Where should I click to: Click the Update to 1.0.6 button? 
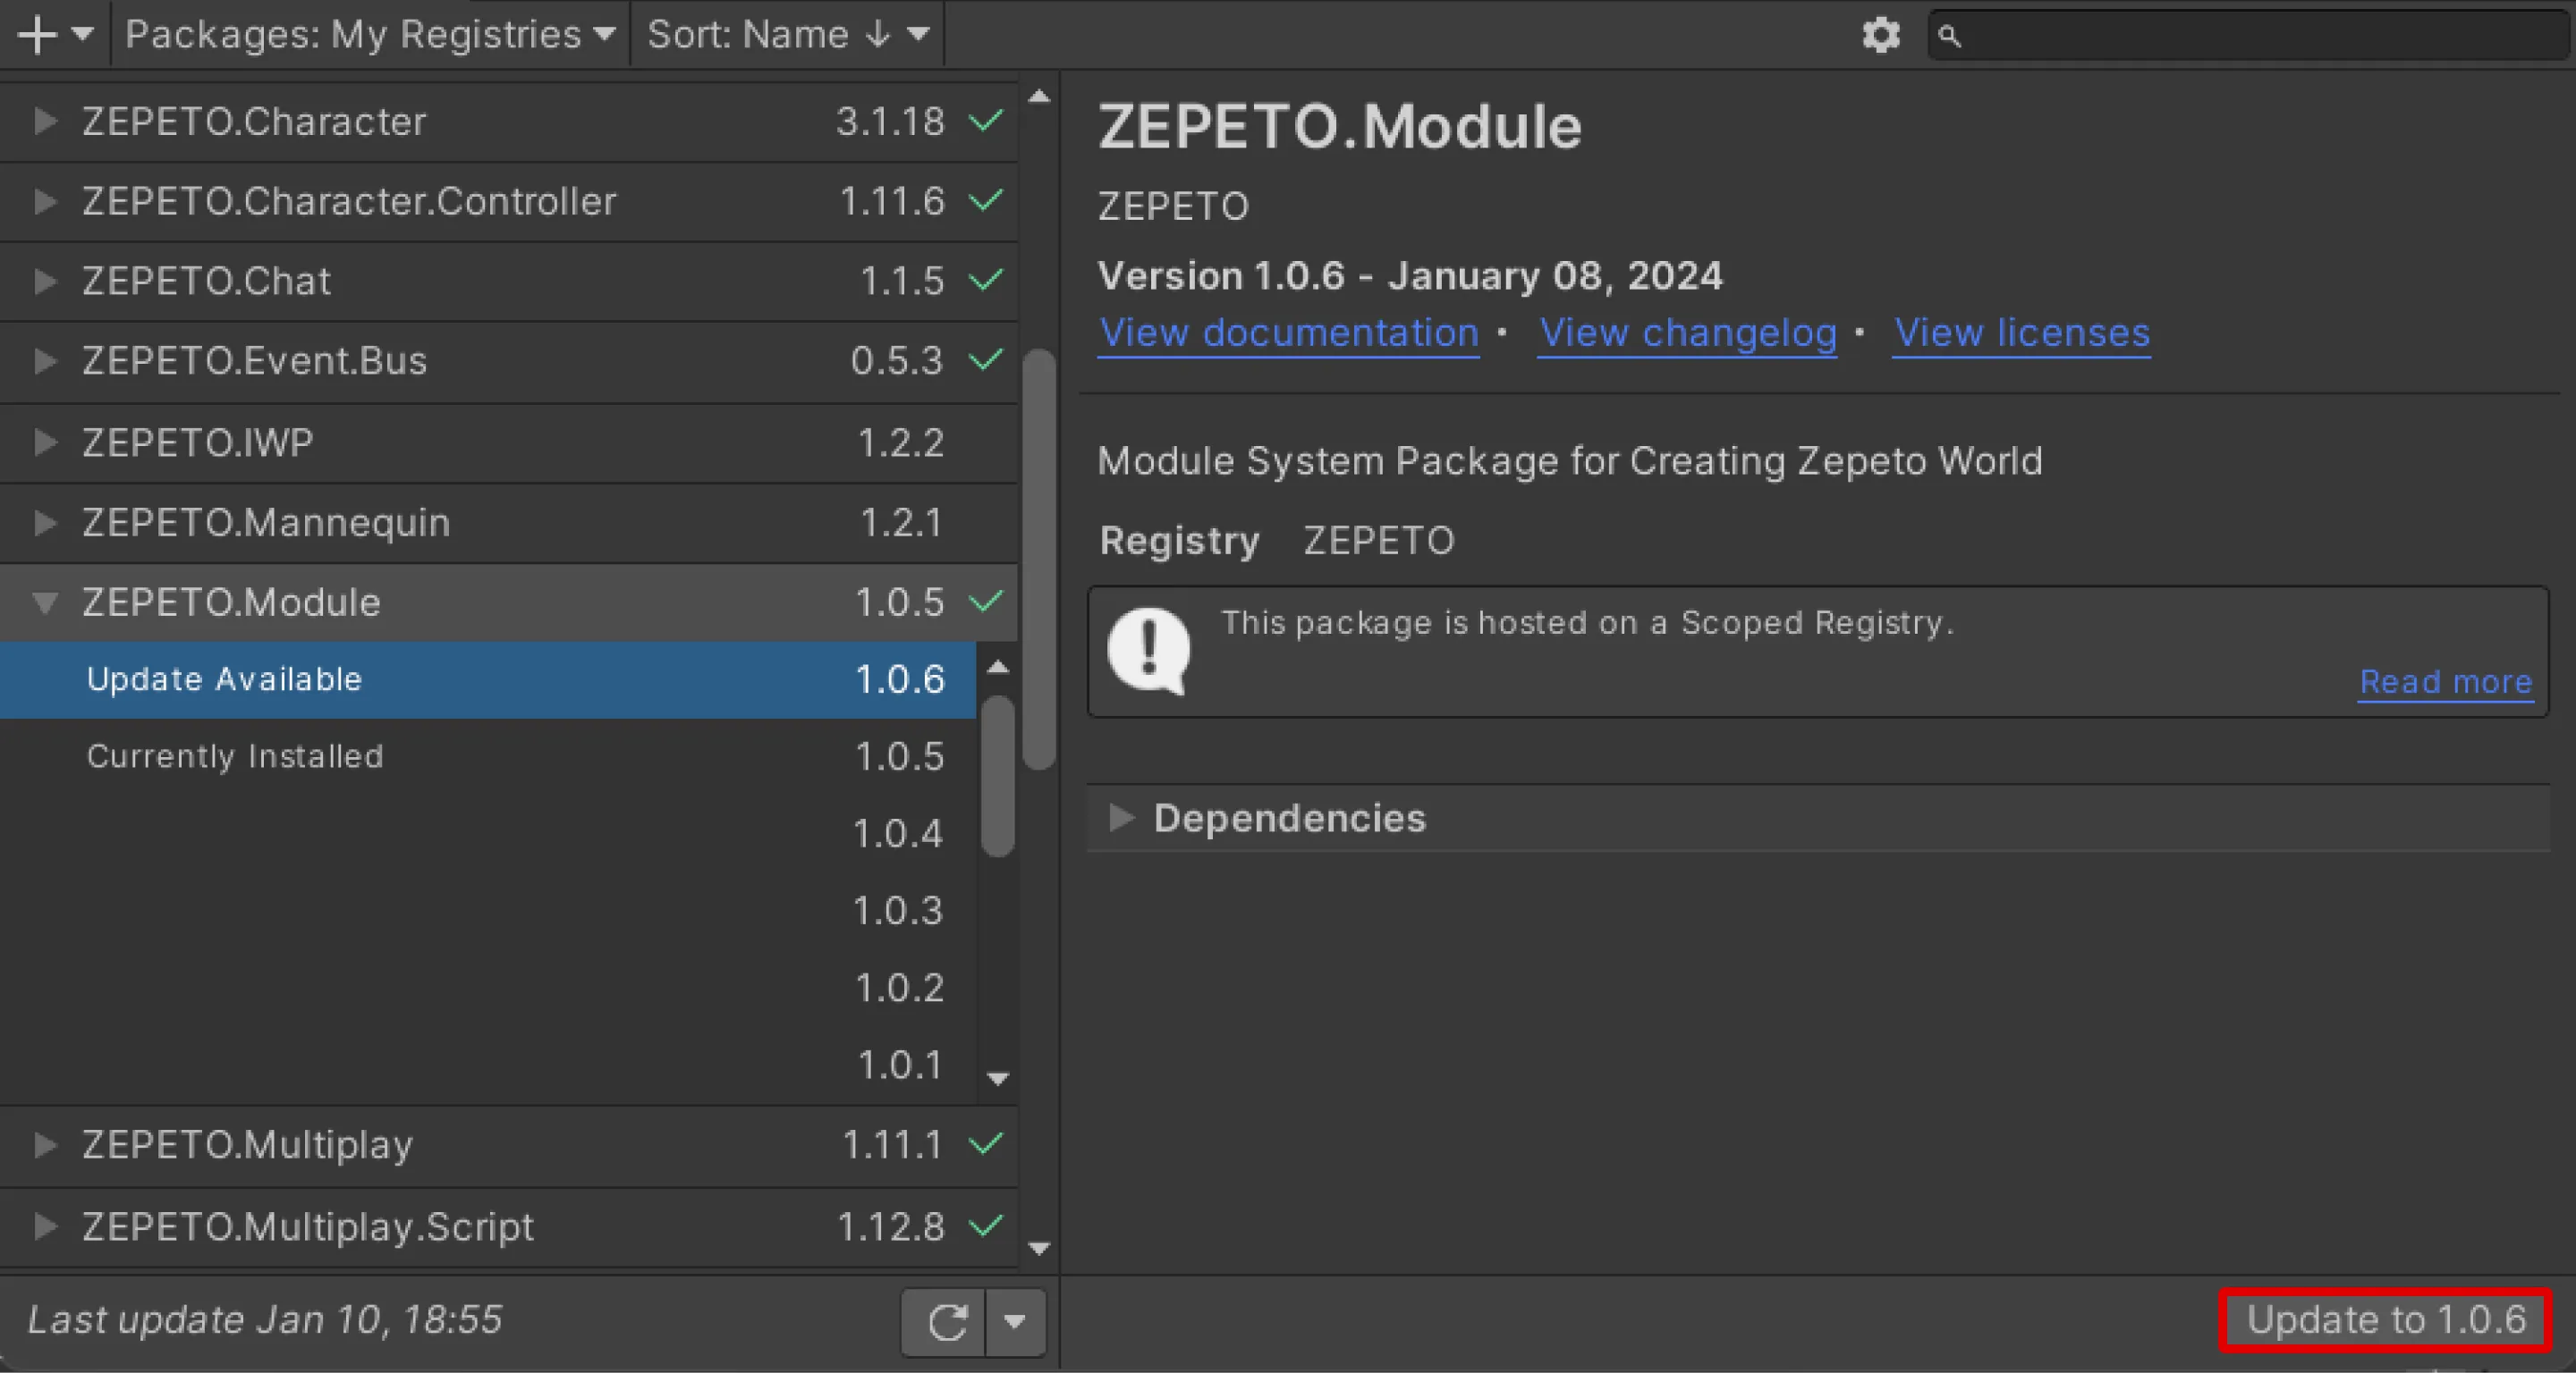2386,1320
